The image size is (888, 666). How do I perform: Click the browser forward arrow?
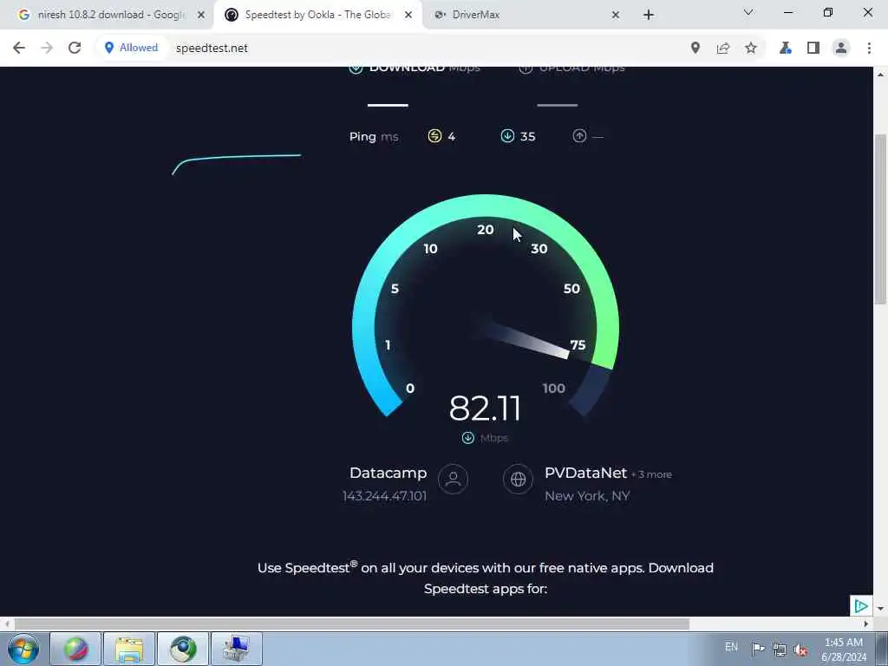coord(47,49)
